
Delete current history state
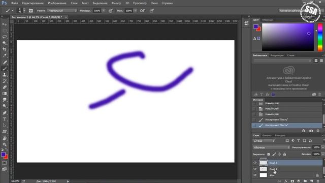coord(318,131)
